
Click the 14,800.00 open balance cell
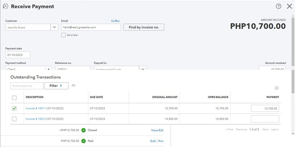click(x=222, y=119)
